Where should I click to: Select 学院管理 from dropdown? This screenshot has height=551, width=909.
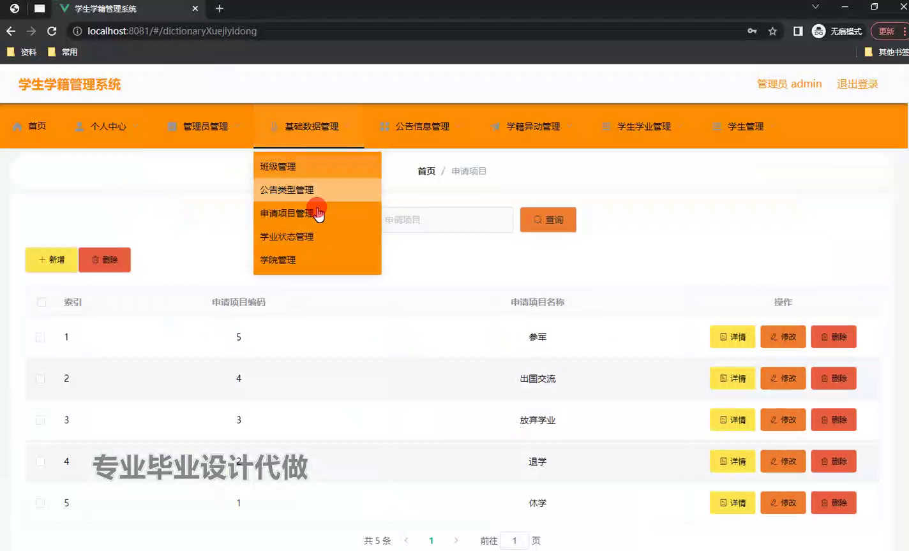point(317,260)
